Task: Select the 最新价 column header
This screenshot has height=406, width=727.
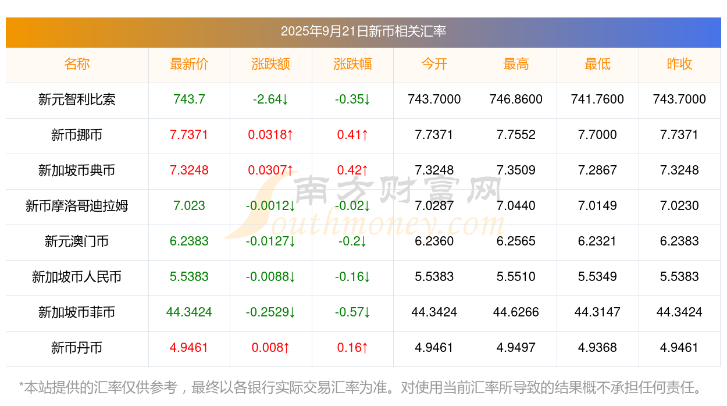Action: [x=189, y=64]
